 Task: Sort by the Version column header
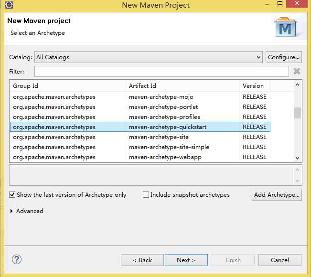(x=255, y=86)
